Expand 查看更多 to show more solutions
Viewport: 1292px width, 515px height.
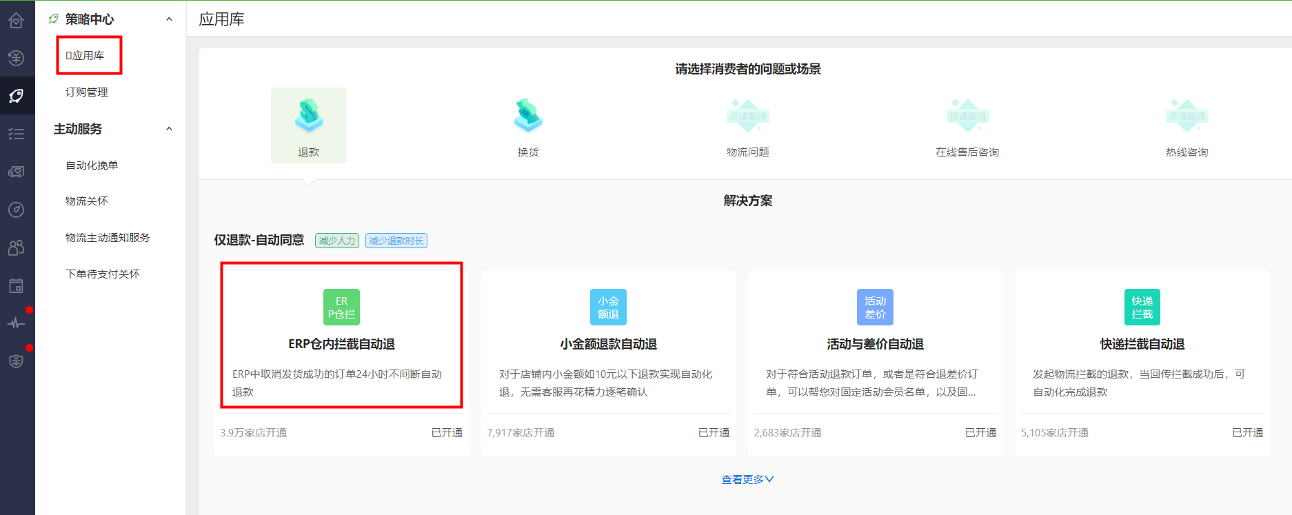tap(748, 479)
